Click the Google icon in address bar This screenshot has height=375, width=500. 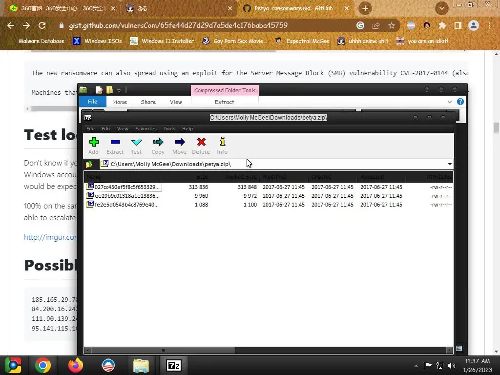point(360,25)
